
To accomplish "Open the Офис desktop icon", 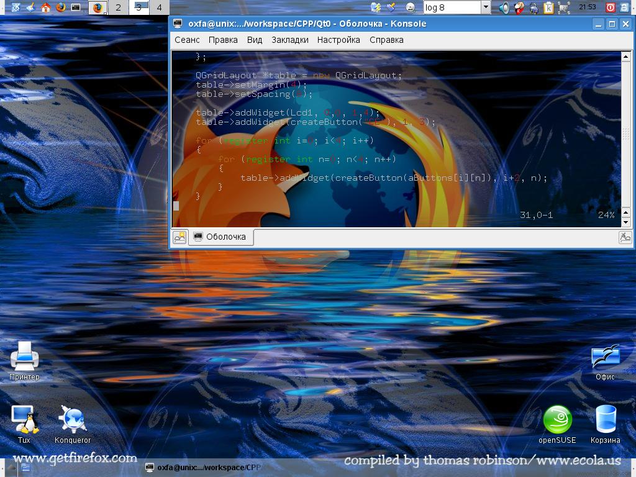I will point(605,362).
